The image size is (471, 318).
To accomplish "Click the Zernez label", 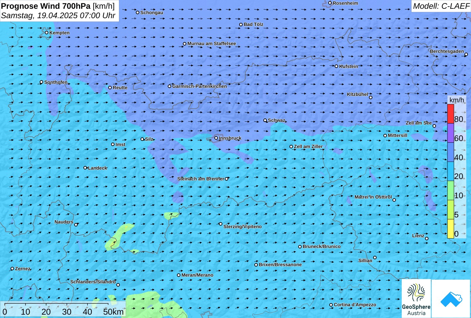I will pos(23,269).
